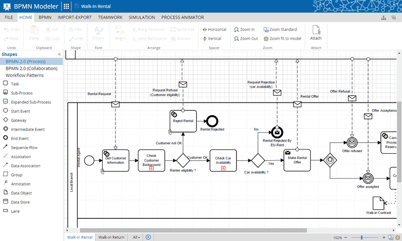Apply Zoom Standard
The height and width of the screenshot is (241, 402).
280,30
